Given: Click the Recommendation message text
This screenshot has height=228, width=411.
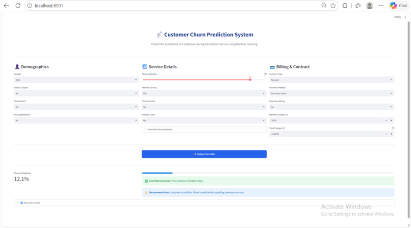Looking at the screenshot, I should click(x=197, y=192).
